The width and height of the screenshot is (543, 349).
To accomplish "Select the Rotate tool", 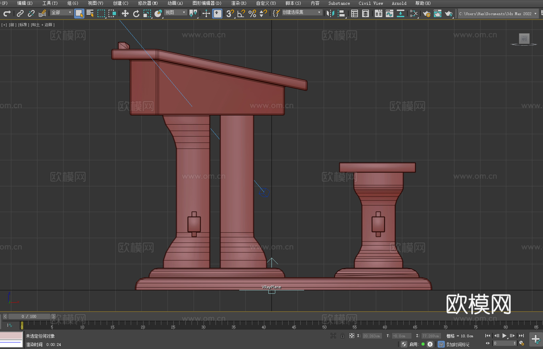I will click(x=136, y=13).
